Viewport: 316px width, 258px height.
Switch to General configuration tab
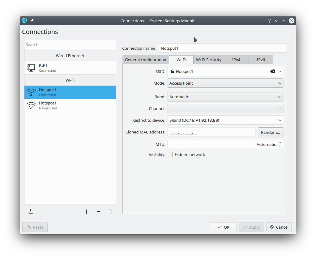[x=146, y=60]
